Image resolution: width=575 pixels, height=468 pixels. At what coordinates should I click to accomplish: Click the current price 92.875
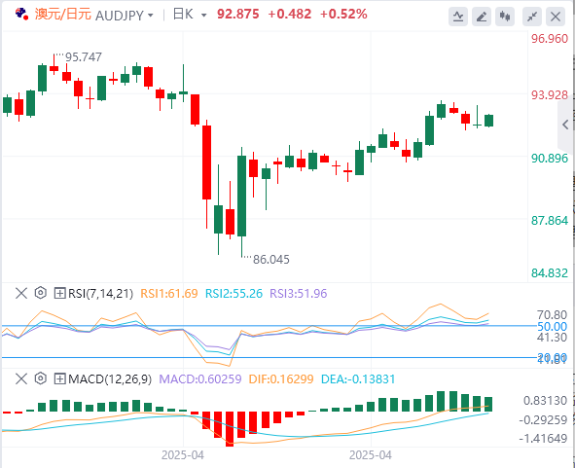coord(238,15)
